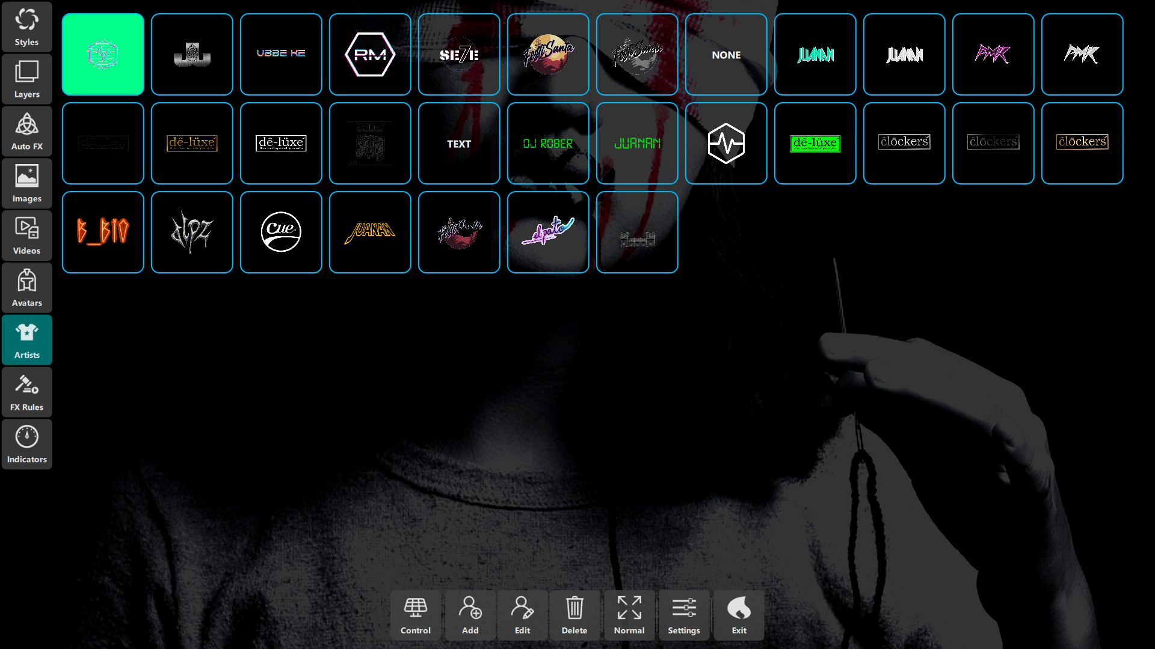
Task: Switch to the Artists tab
Action: (26, 340)
